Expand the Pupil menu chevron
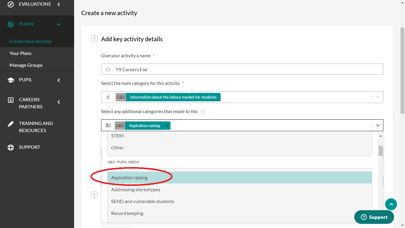405x228 pixels. pos(59,80)
